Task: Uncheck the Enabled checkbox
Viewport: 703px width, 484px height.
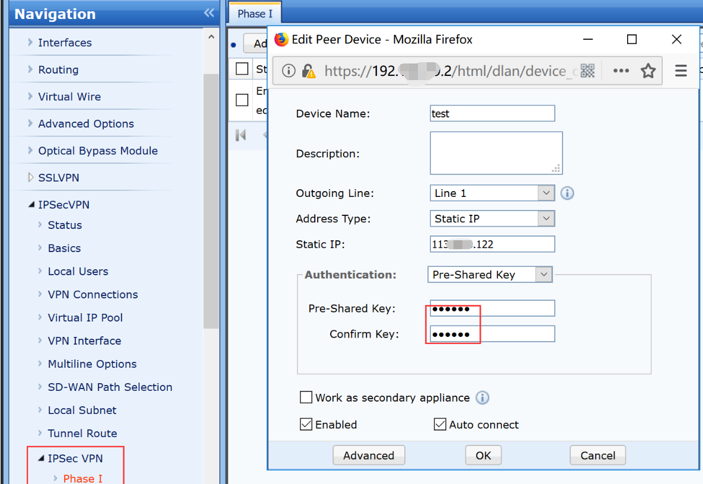Action: 306,424
